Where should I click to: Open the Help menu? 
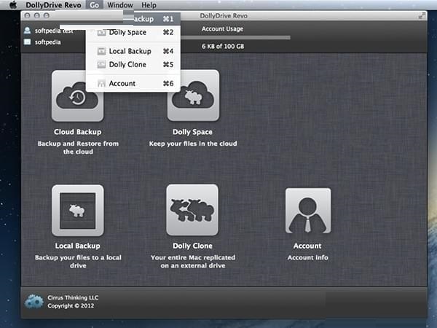pyautogui.click(x=149, y=5)
